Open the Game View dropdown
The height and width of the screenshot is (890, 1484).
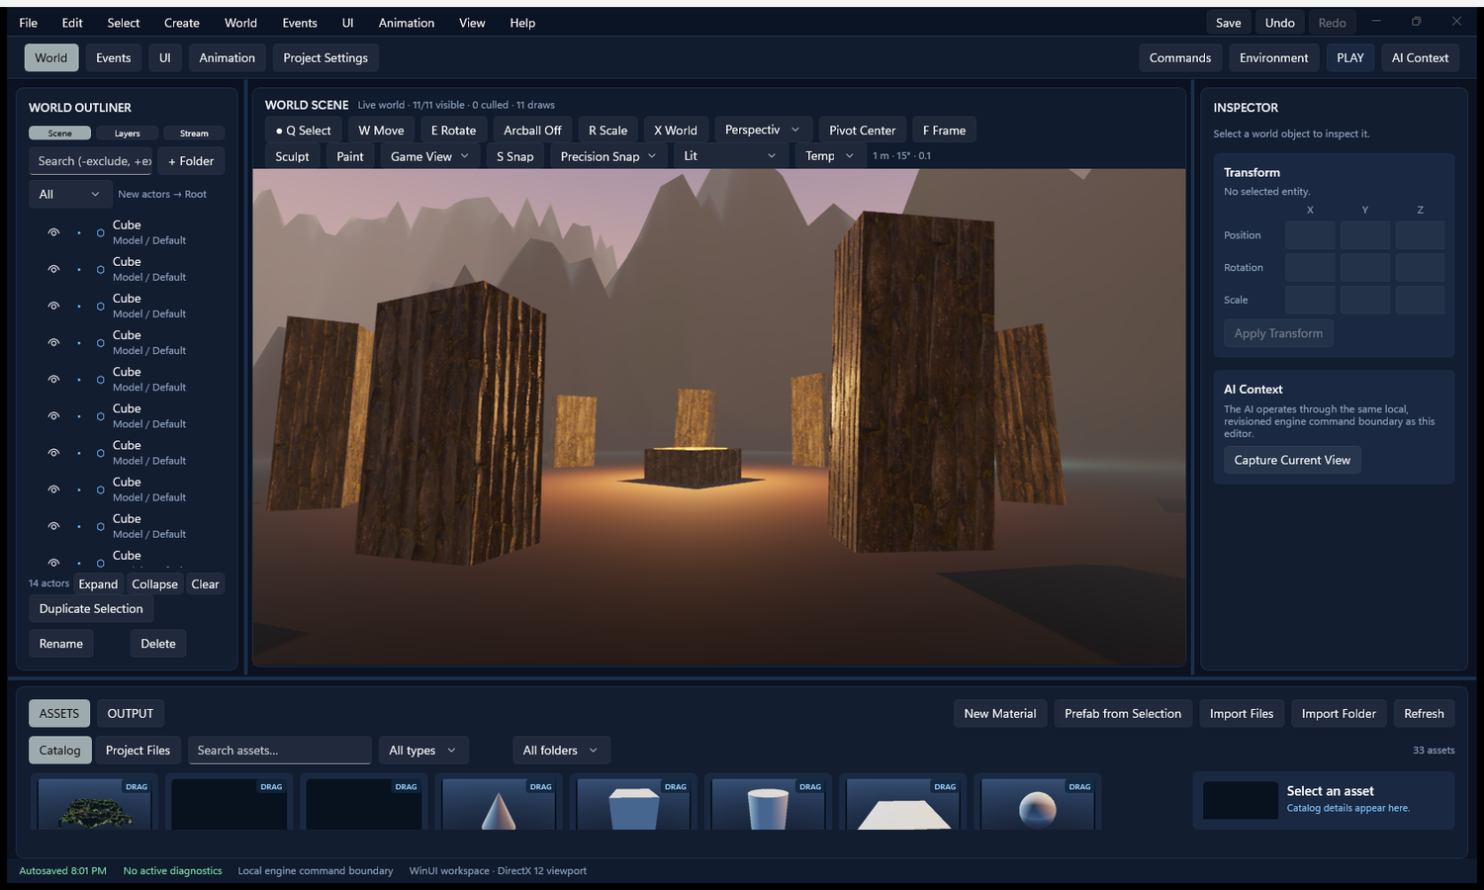430,156
